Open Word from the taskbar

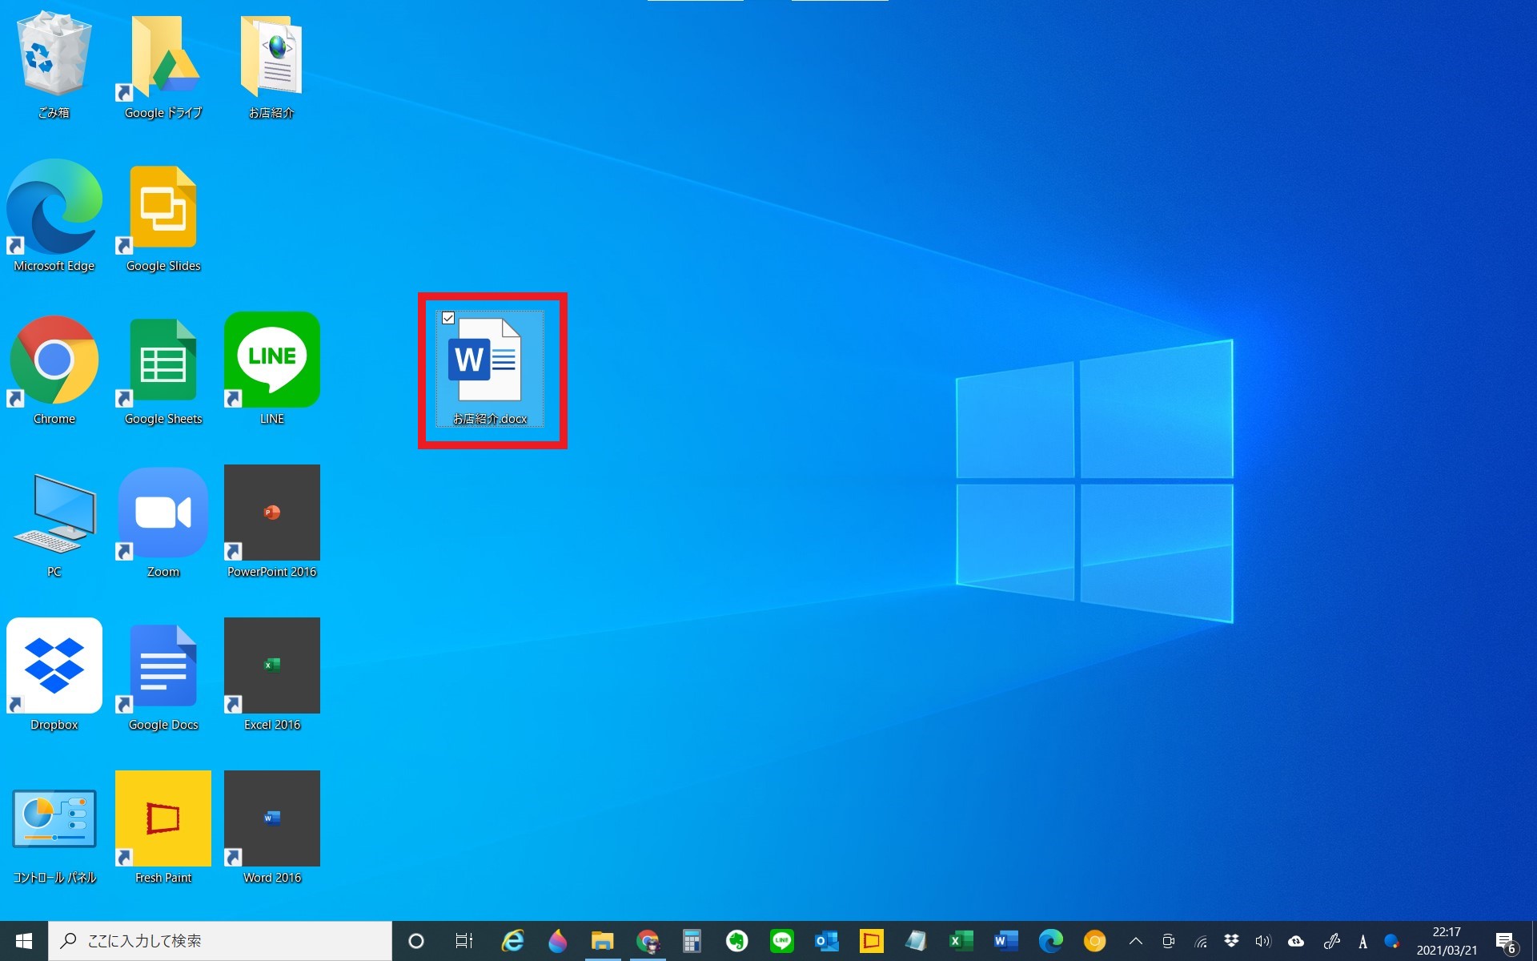point(1006,941)
